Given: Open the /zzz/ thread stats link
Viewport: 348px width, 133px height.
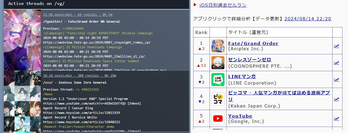Looking at the screenshot, I should pos(80,76).
